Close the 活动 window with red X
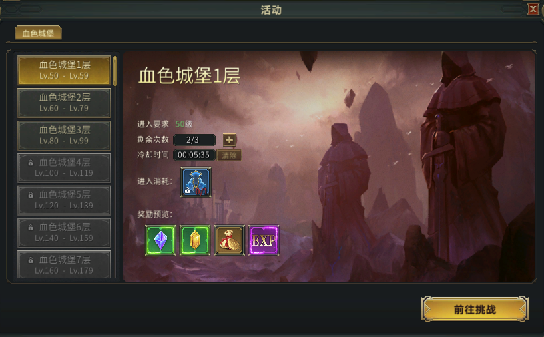This screenshot has width=544, height=337. tap(533, 9)
